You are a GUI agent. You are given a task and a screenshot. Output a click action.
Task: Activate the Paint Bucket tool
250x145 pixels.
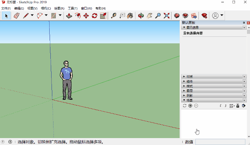pyautogui.click(x=130, y=16)
